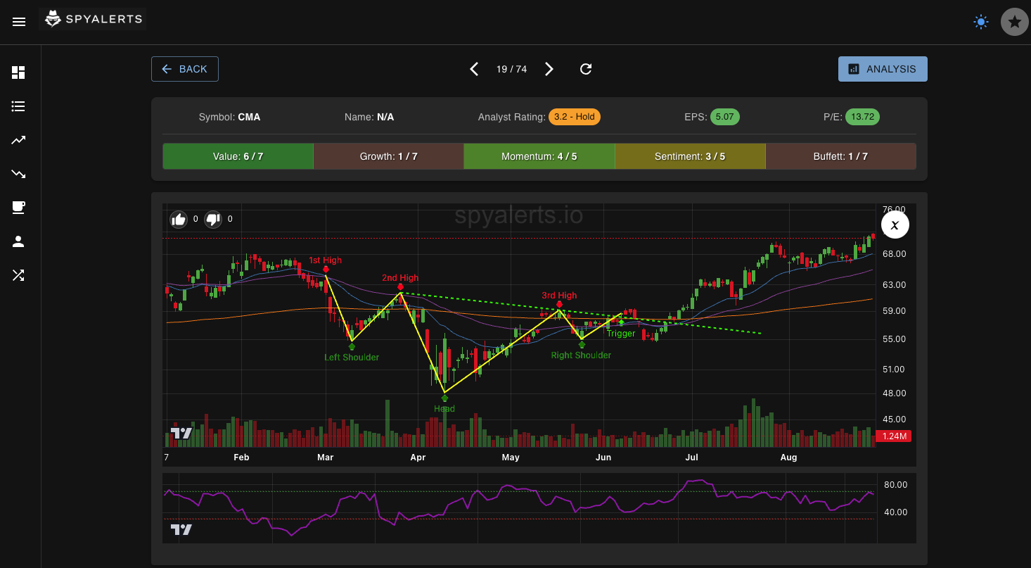Image resolution: width=1031 pixels, height=568 pixels.
Task: Go to the previous chart with the left arrow
Action: coord(474,69)
